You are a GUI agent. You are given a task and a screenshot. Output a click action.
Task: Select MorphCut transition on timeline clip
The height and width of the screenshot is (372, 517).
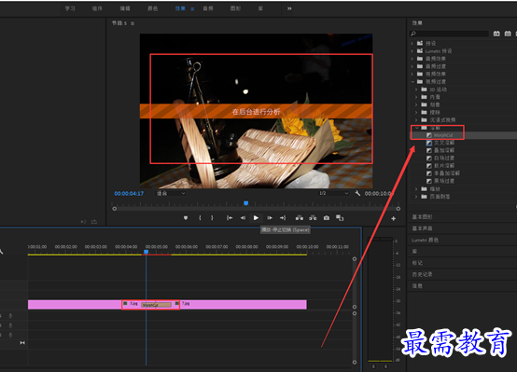[x=156, y=305]
